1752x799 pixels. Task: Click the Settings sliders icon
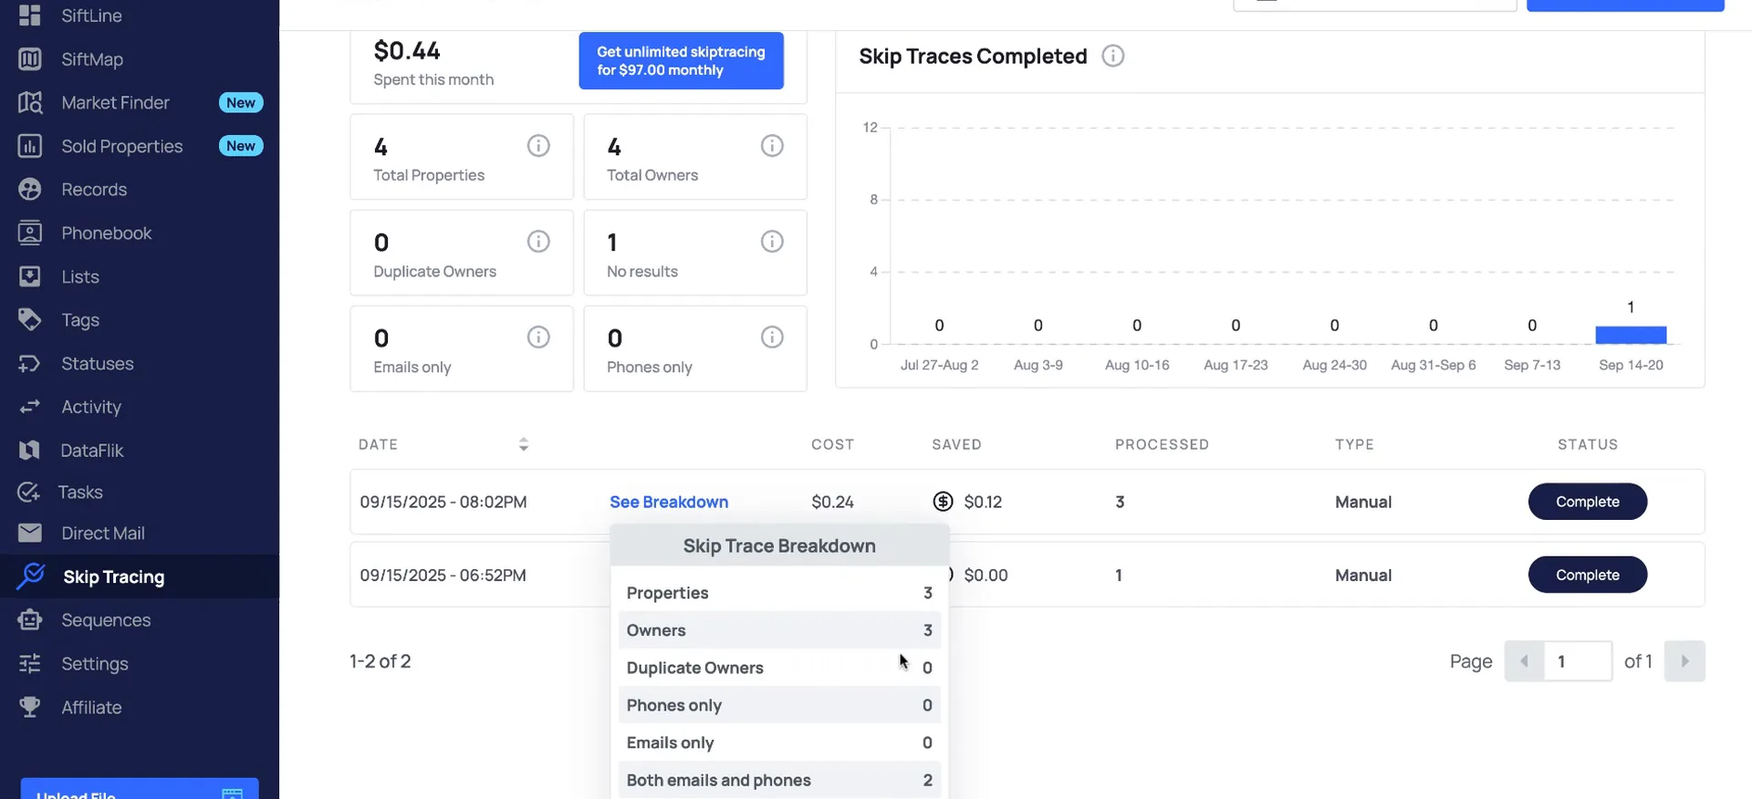(x=30, y=664)
